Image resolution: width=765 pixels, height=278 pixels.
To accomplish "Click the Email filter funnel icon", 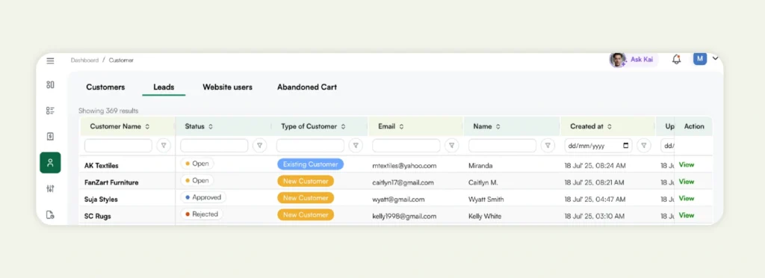I will coord(452,145).
